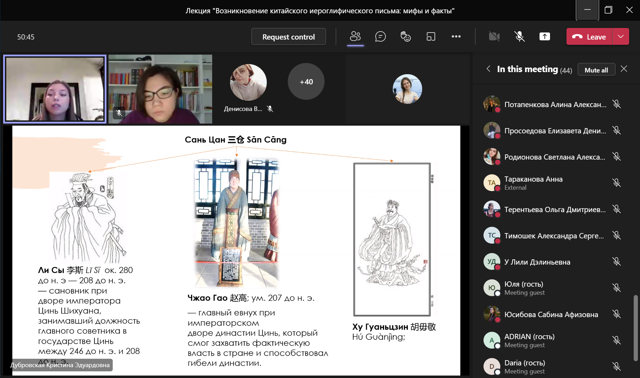The image size is (640, 378).
Task: Show the +40 additional participants
Action: click(306, 82)
